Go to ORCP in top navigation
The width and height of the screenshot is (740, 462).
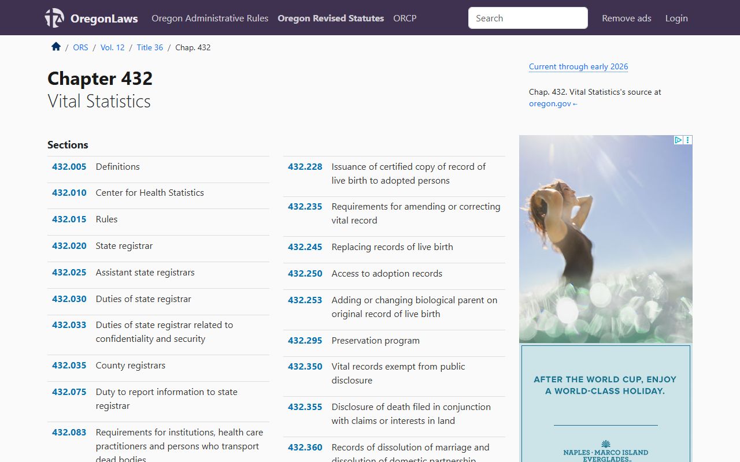coord(405,18)
